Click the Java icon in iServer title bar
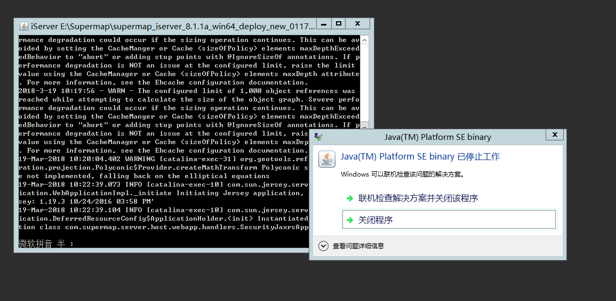This screenshot has height=301, width=616. pyautogui.click(x=24, y=26)
